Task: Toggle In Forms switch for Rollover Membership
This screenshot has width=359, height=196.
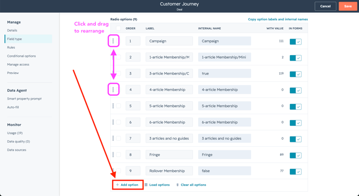Action: point(295,171)
